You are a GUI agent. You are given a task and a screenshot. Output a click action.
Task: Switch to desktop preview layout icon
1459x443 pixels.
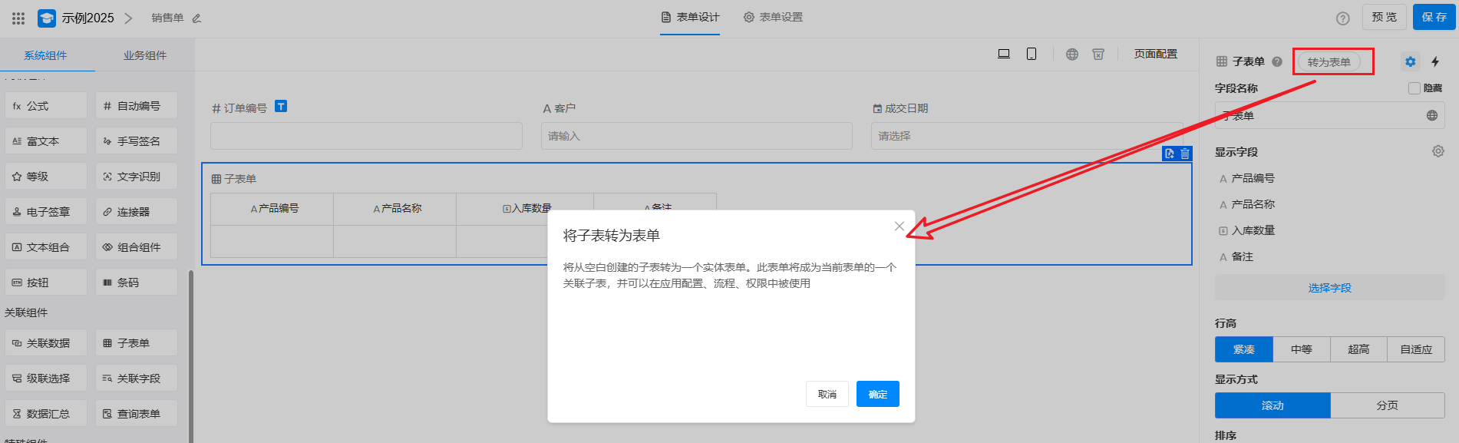pyautogui.click(x=1003, y=54)
